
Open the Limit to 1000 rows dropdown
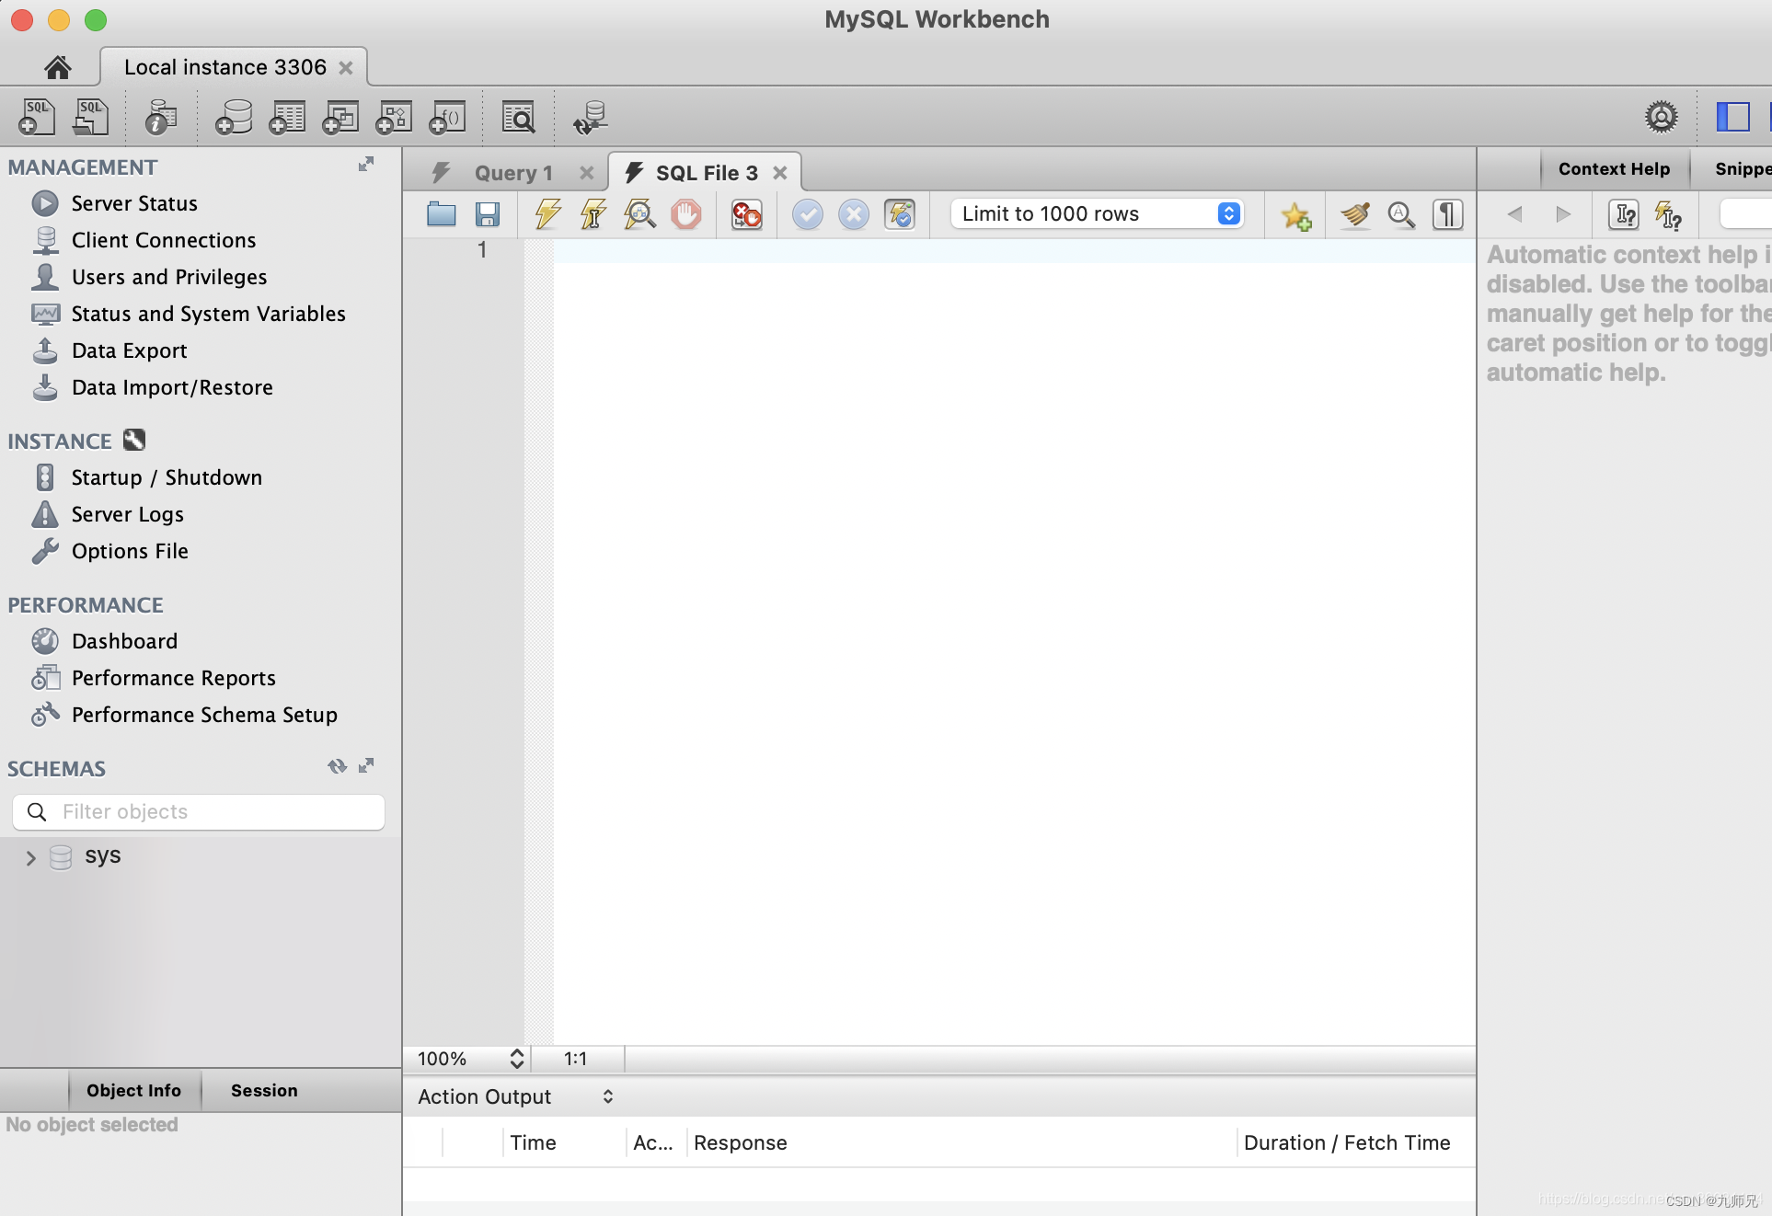click(1098, 213)
